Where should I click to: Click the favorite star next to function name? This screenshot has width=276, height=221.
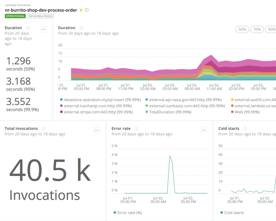click(81, 10)
